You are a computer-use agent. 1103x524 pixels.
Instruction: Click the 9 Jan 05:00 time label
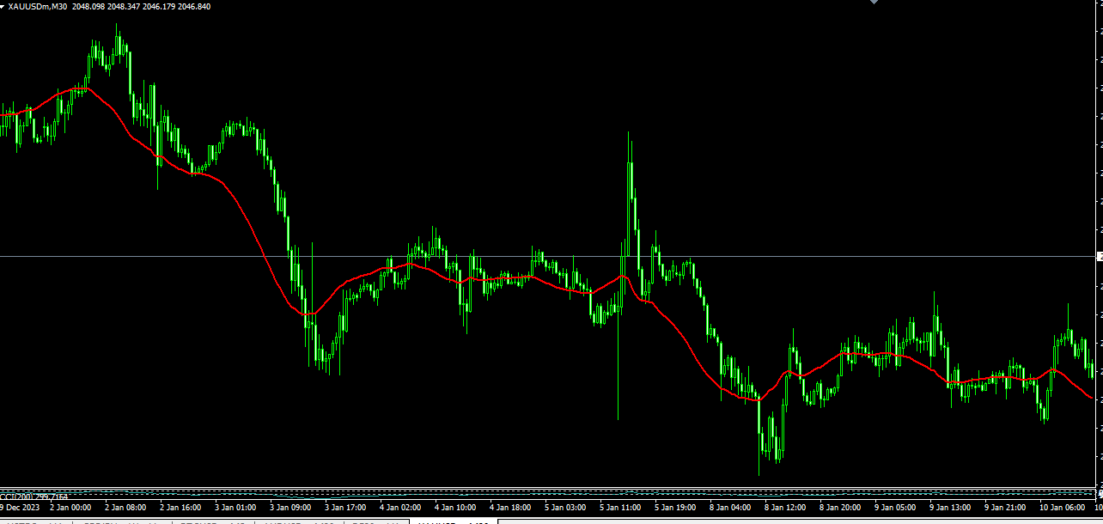[x=895, y=508]
